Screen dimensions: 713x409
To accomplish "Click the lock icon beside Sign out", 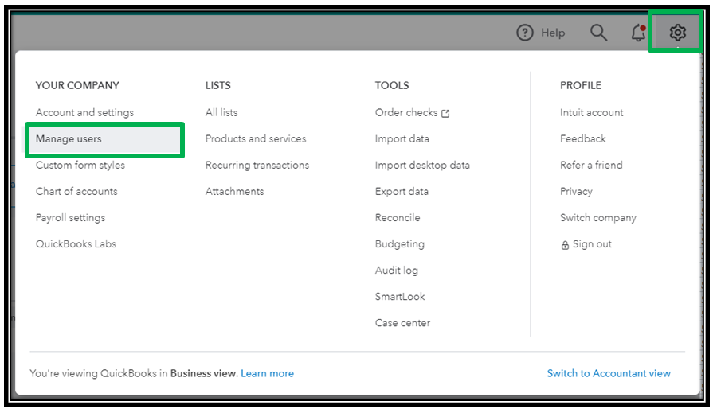I will pyautogui.click(x=565, y=245).
